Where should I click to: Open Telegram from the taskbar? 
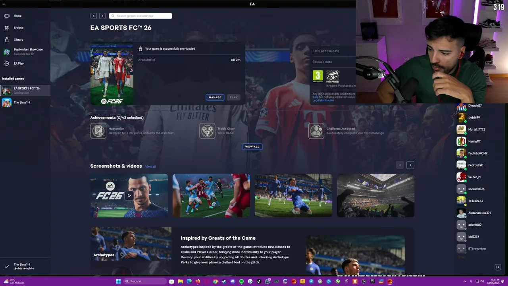click(311, 281)
